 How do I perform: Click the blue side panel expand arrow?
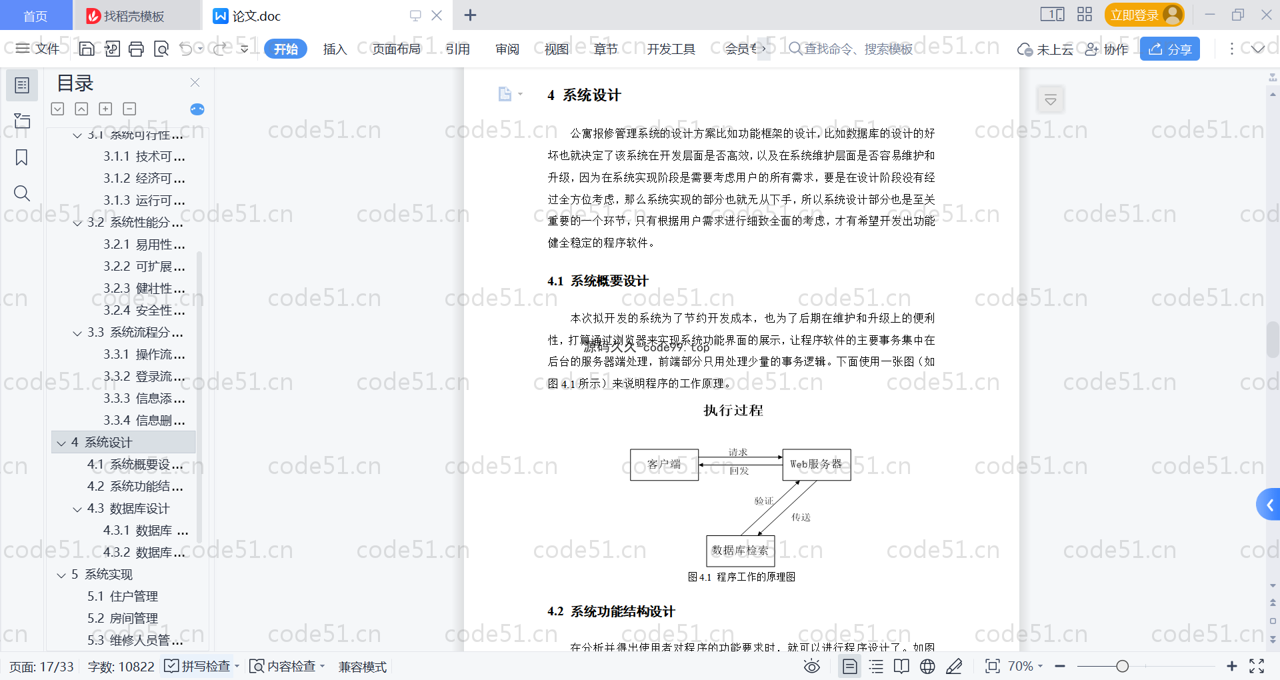coord(1269,505)
